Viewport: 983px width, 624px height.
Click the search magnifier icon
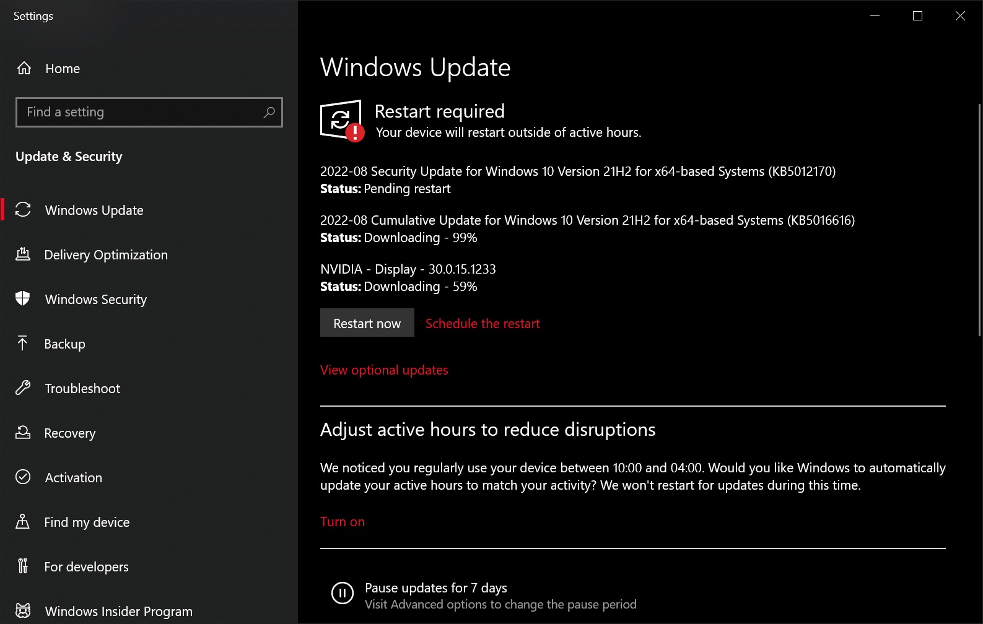[269, 112]
